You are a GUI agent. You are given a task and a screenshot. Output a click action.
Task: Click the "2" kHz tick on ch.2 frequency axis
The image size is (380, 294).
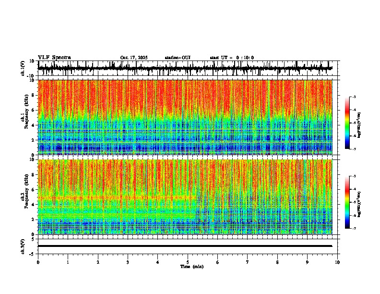pos(34,220)
